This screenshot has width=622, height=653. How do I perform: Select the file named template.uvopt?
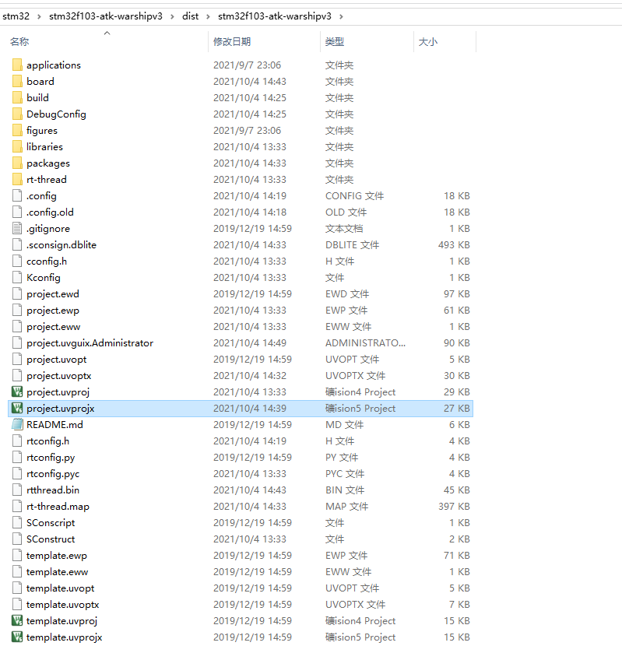(61, 588)
